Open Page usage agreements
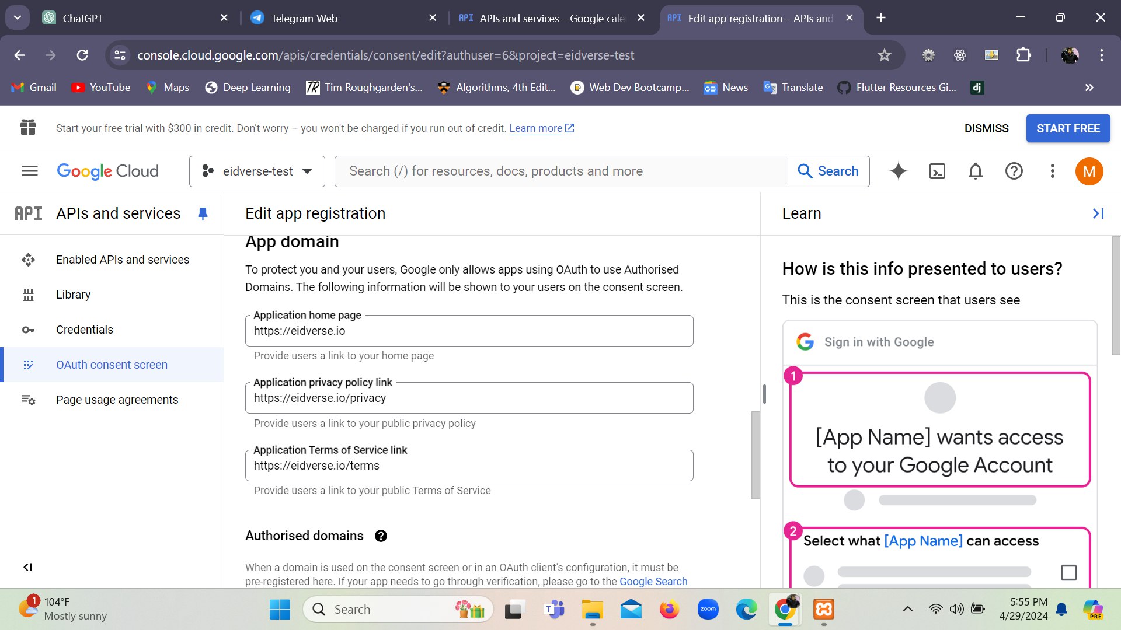Image resolution: width=1121 pixels, height=630 pixels. click(x=112, y=400)
